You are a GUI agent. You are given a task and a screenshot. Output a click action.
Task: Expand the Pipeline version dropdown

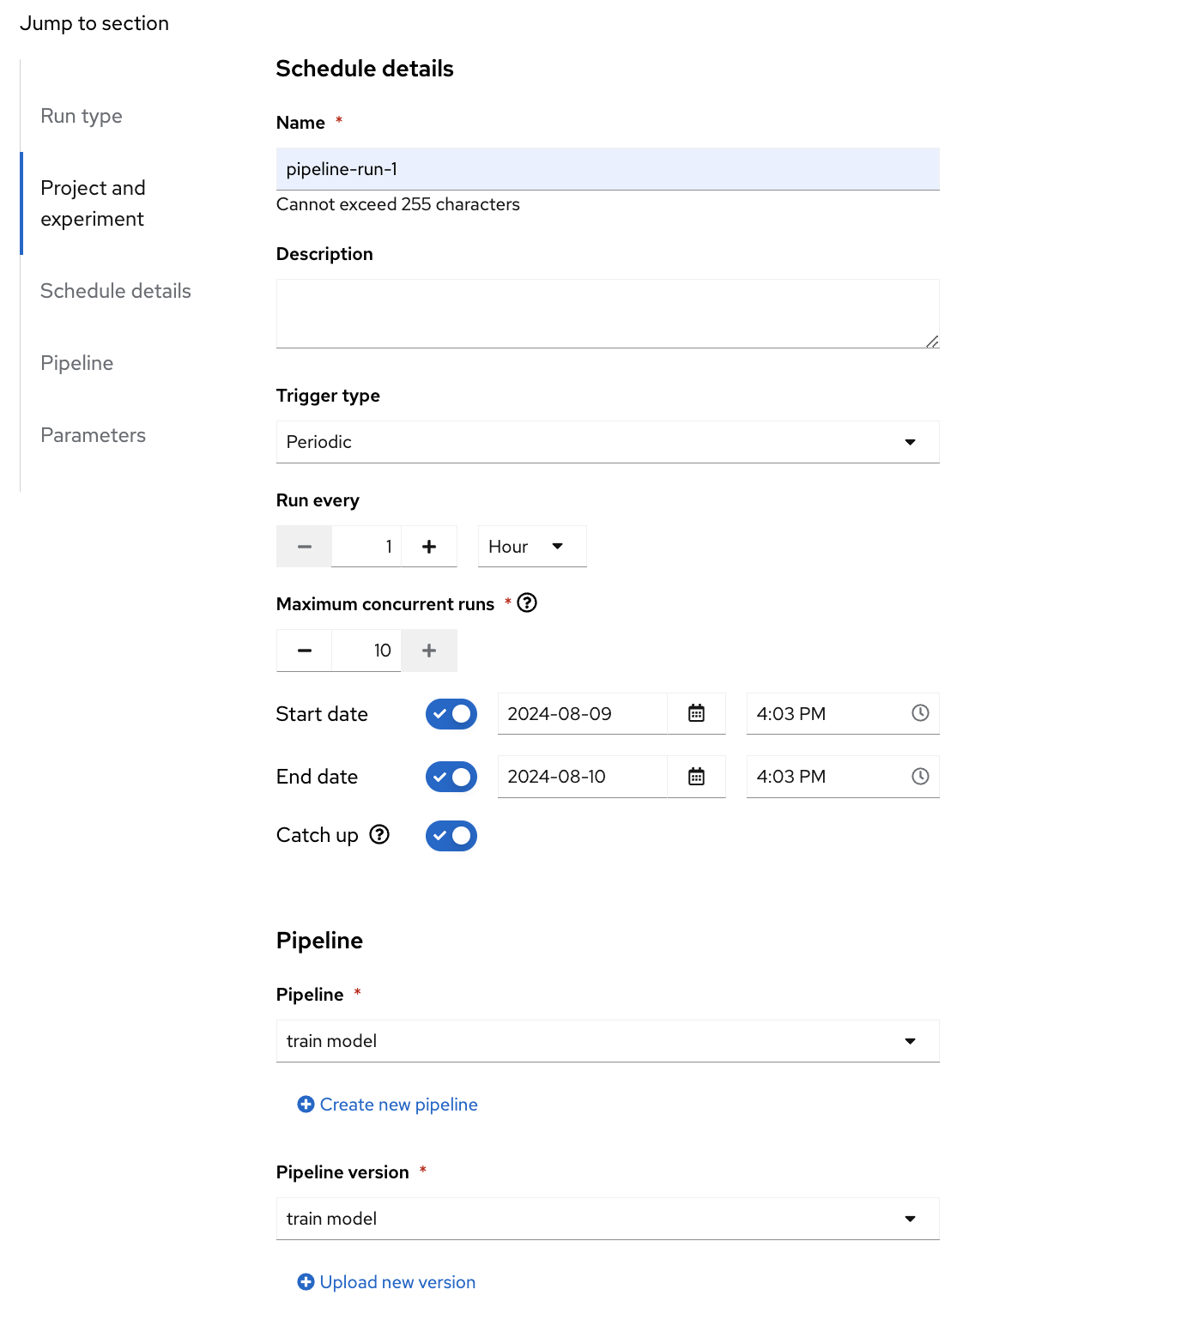click(608, 1219)
